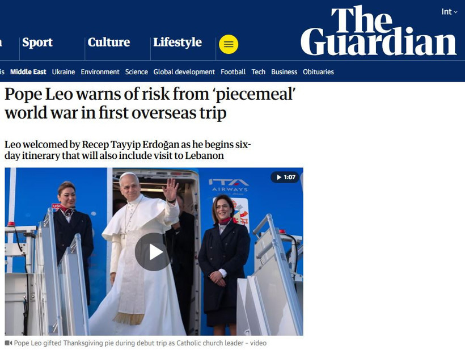The height and width of the screenshot is (354, 465).
Task: Open the Business link
Action: (284, 72)
